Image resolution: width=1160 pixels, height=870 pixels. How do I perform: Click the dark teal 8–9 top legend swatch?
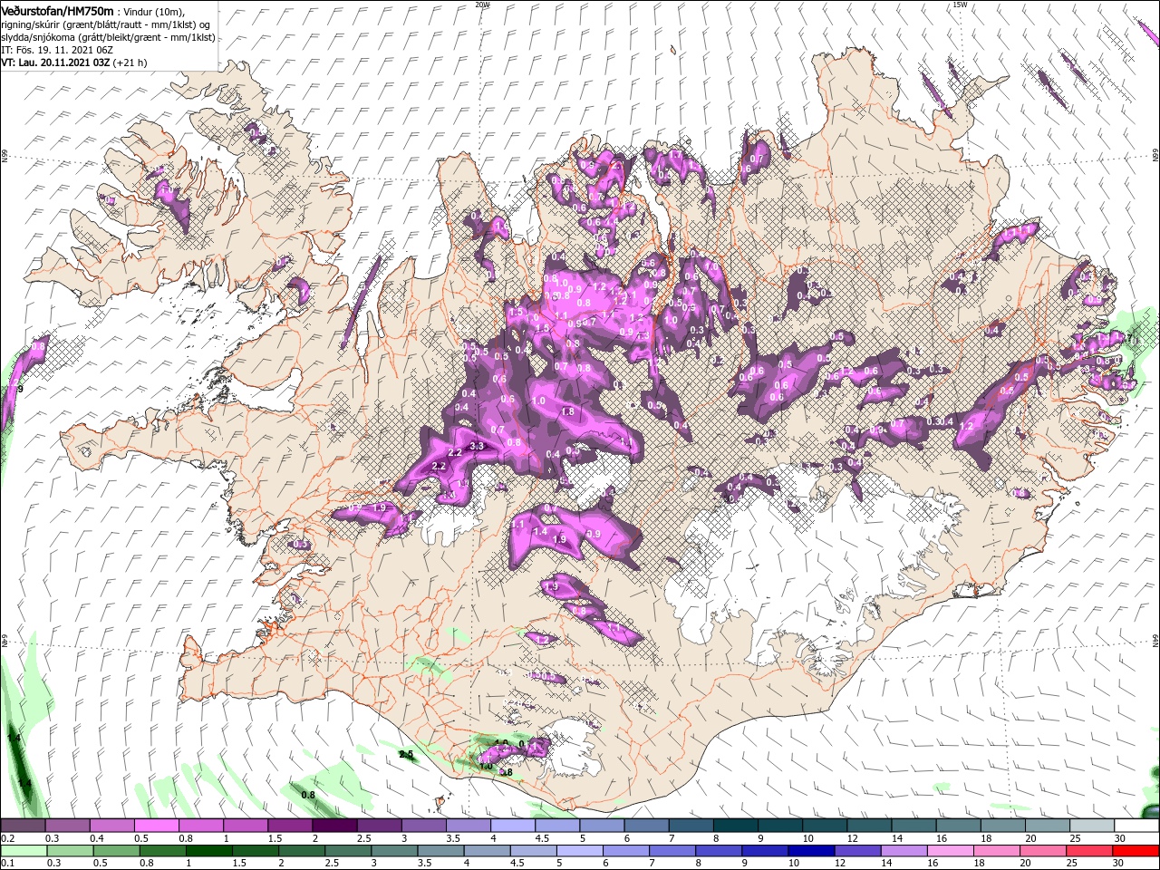[736, 826]
